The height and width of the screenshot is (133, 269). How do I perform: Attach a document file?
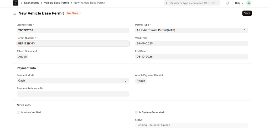coord(22,57)
